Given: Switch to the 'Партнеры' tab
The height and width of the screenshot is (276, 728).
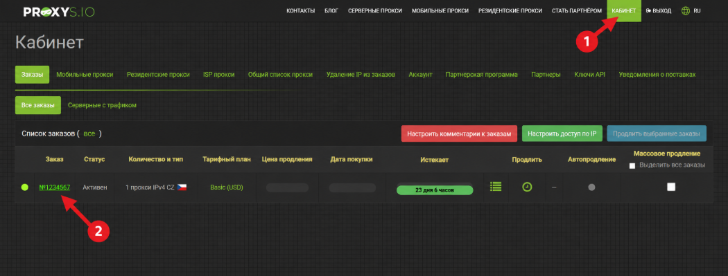Looking at the screenshot, I should [x=546, y=75].
